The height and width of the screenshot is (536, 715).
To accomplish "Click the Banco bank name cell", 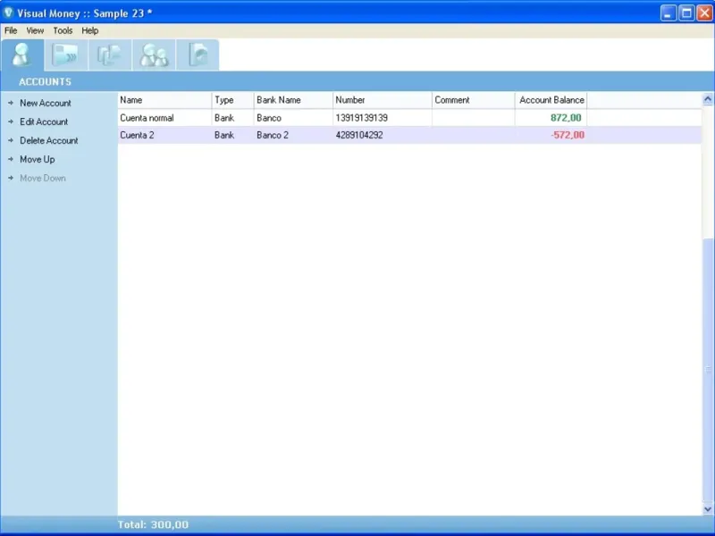I will [x=269, y=118].
